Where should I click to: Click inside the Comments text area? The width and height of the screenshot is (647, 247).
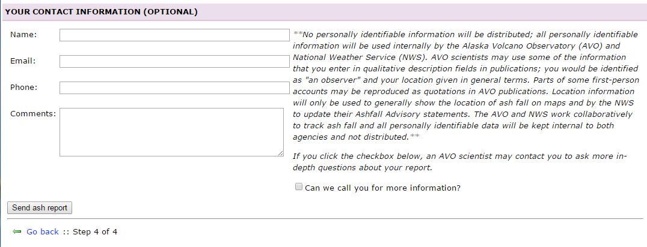point(171,132)
